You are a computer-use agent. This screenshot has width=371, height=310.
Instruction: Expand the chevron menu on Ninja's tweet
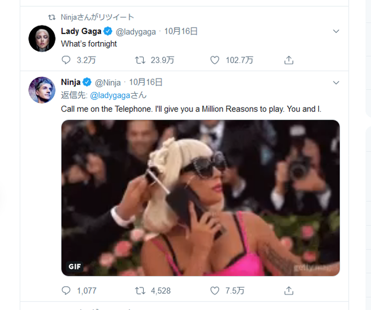click(x=336, y=82)
